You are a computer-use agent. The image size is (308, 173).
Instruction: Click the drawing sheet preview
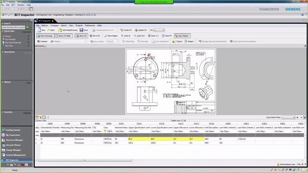(x=170, y=81)
